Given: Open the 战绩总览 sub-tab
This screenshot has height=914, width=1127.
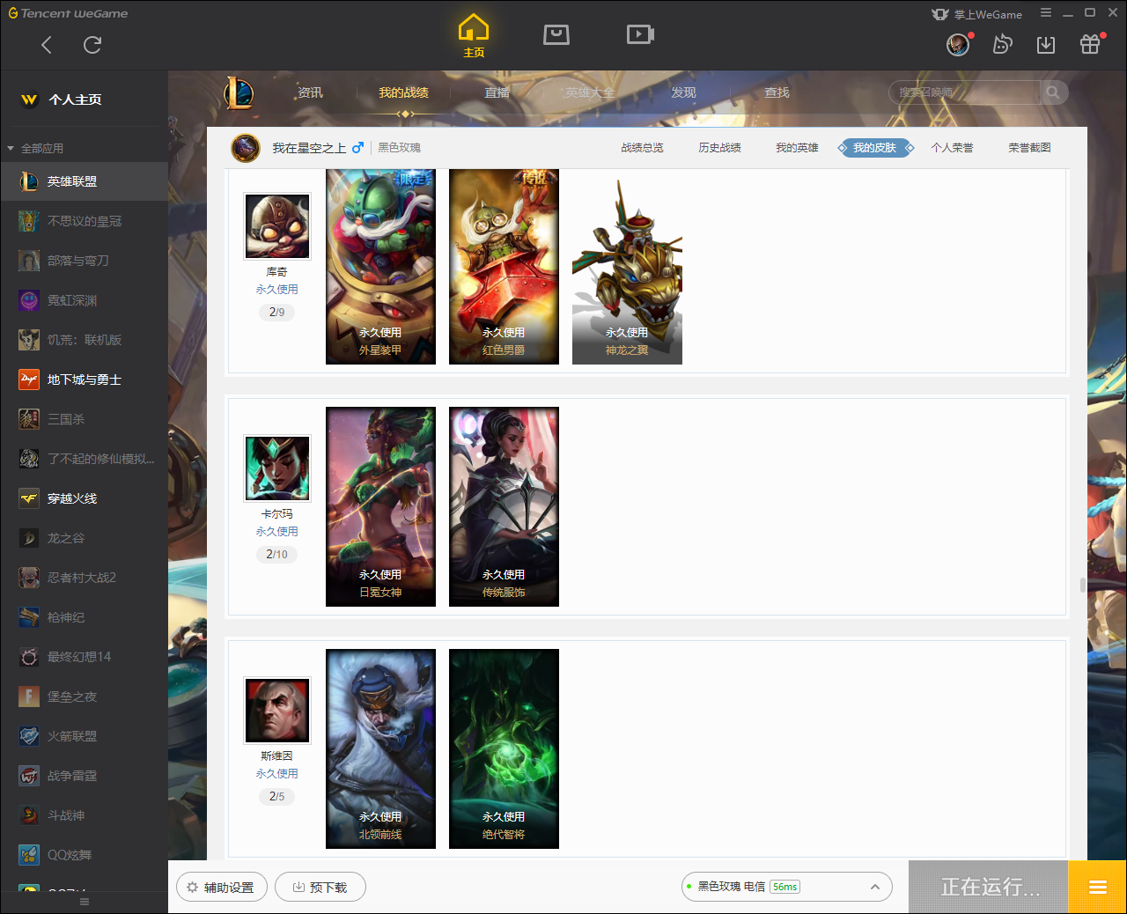Looking at the screenshot, I should point(642,148).
